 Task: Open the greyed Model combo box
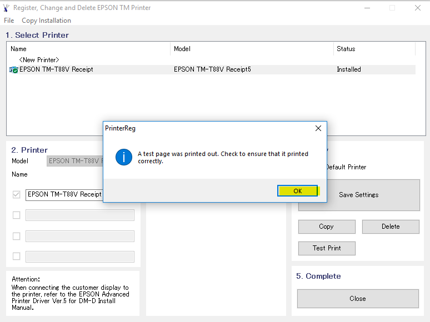tap(75, 161)
